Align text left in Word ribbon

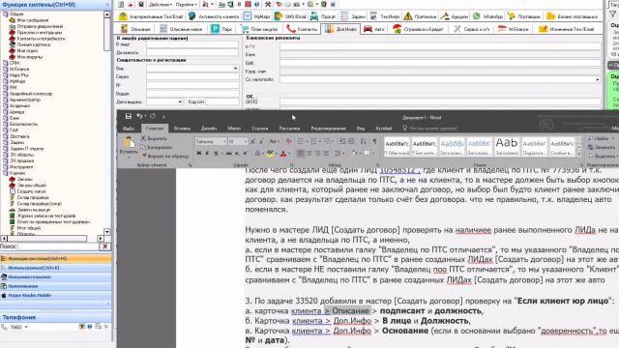tap(301, 153)
